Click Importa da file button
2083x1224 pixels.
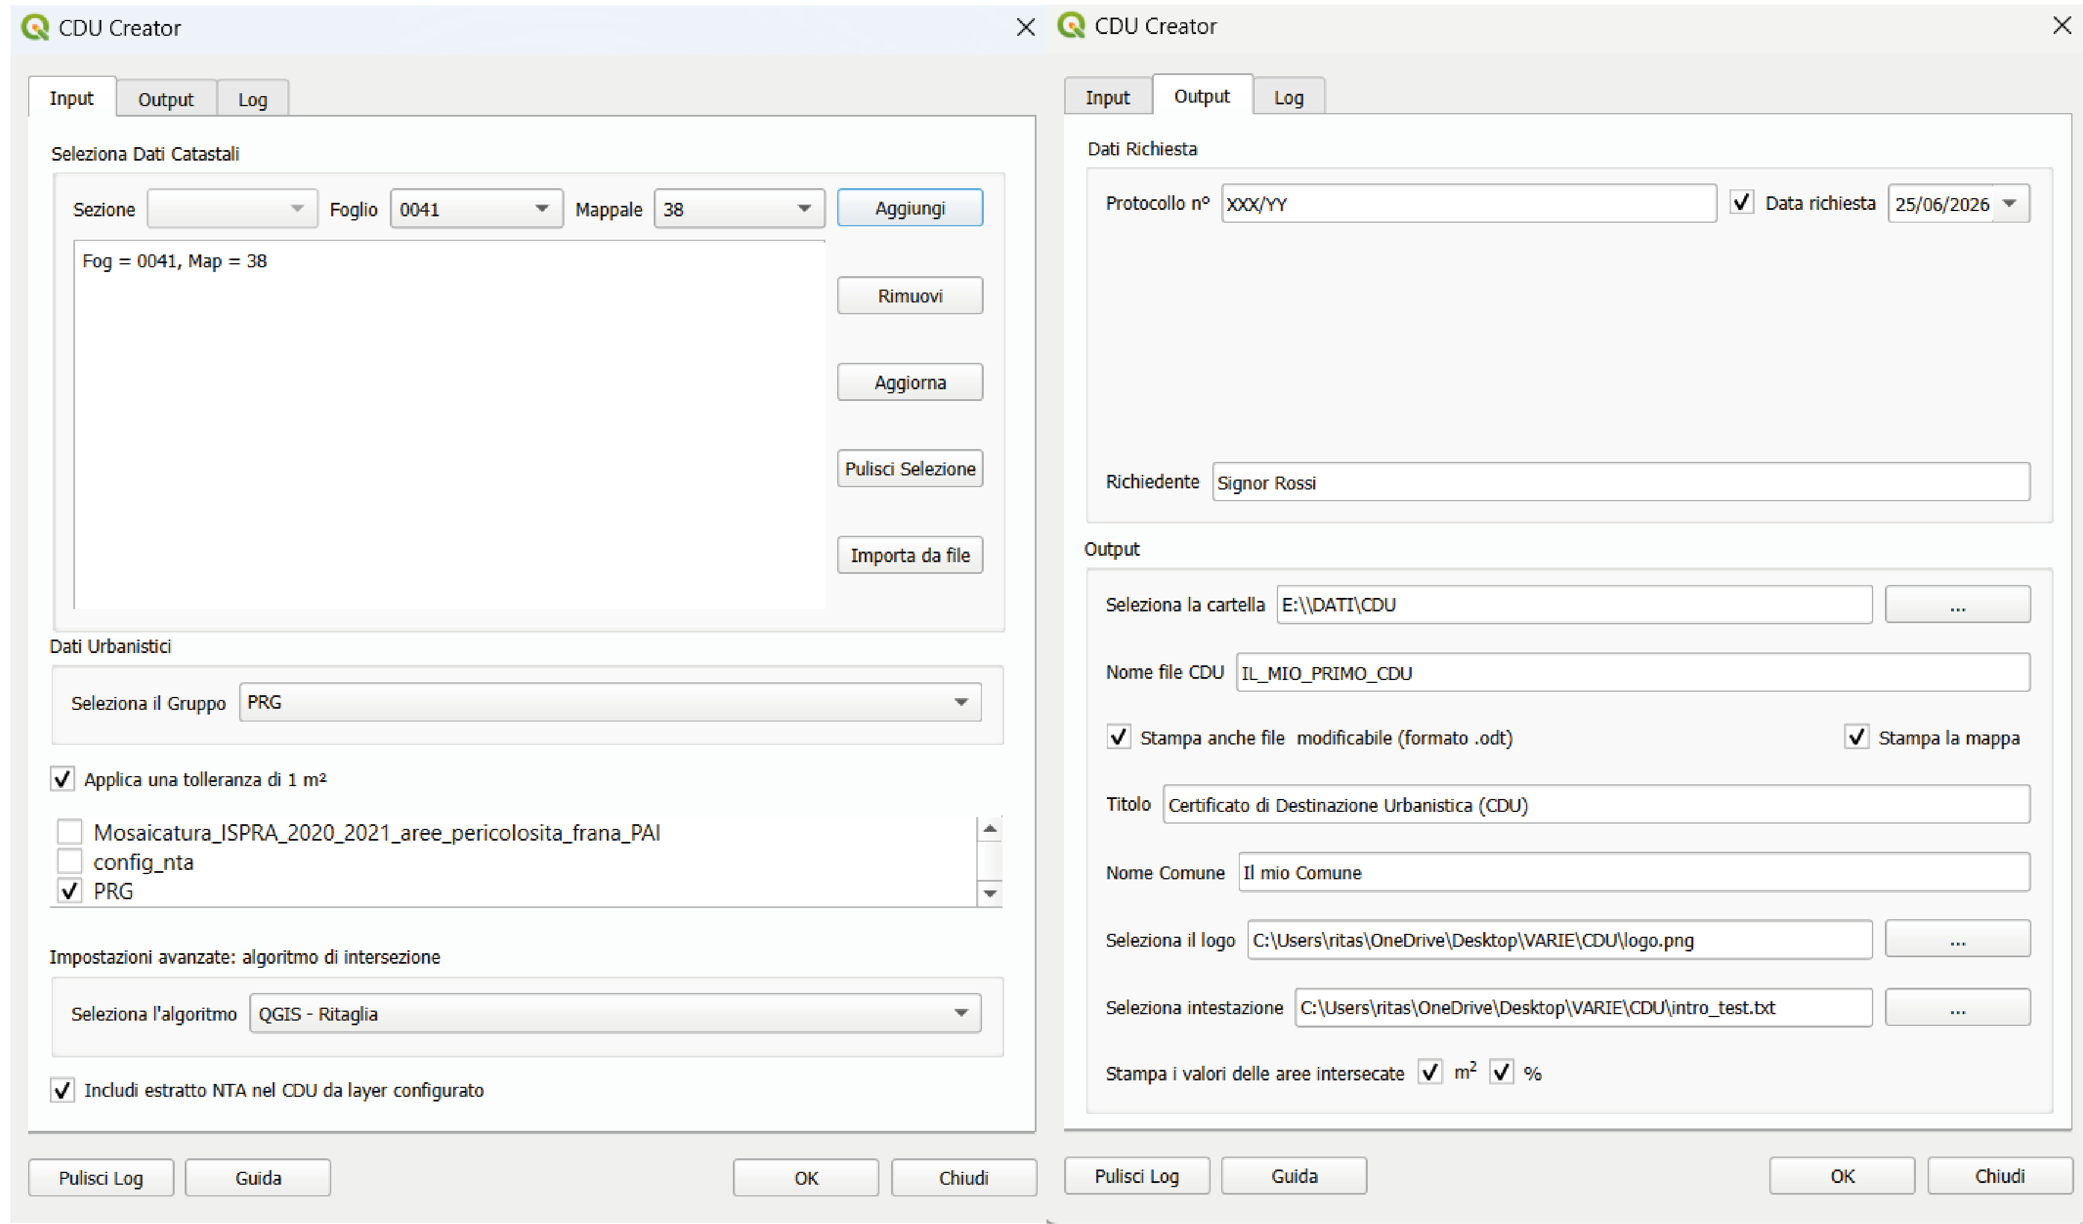(910, 555)
